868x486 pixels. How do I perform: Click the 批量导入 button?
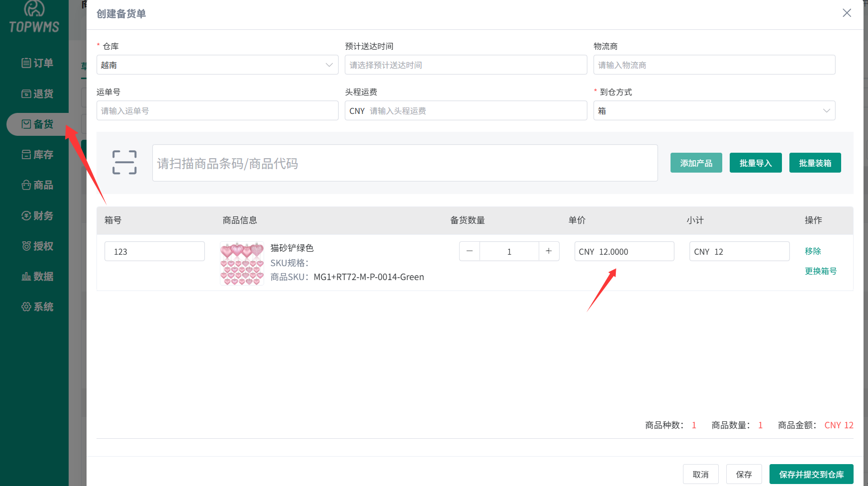click(x=755, y=163)
